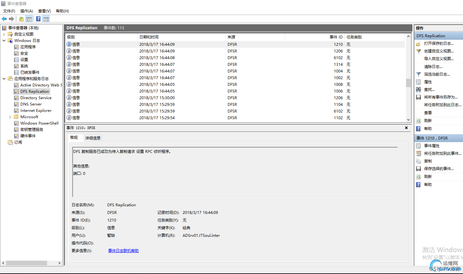
Task: Select 系统 log in tree
Action: coord(24,66)
